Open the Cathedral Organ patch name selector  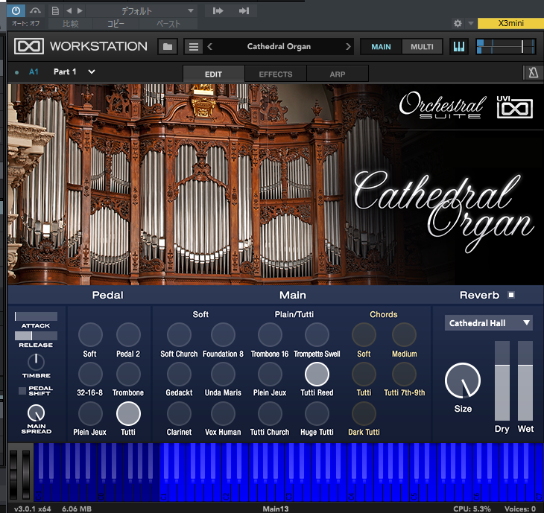[279, 46]
